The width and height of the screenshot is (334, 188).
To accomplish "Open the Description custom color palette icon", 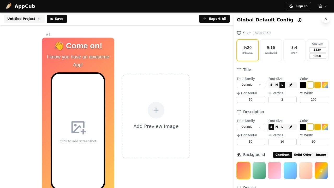I will 325,127.
